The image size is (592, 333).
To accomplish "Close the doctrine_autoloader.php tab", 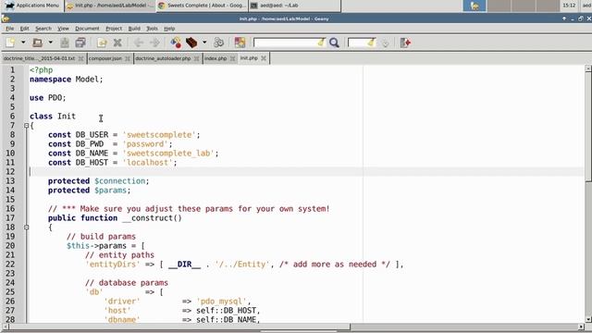I will click(x=196, y=58).
